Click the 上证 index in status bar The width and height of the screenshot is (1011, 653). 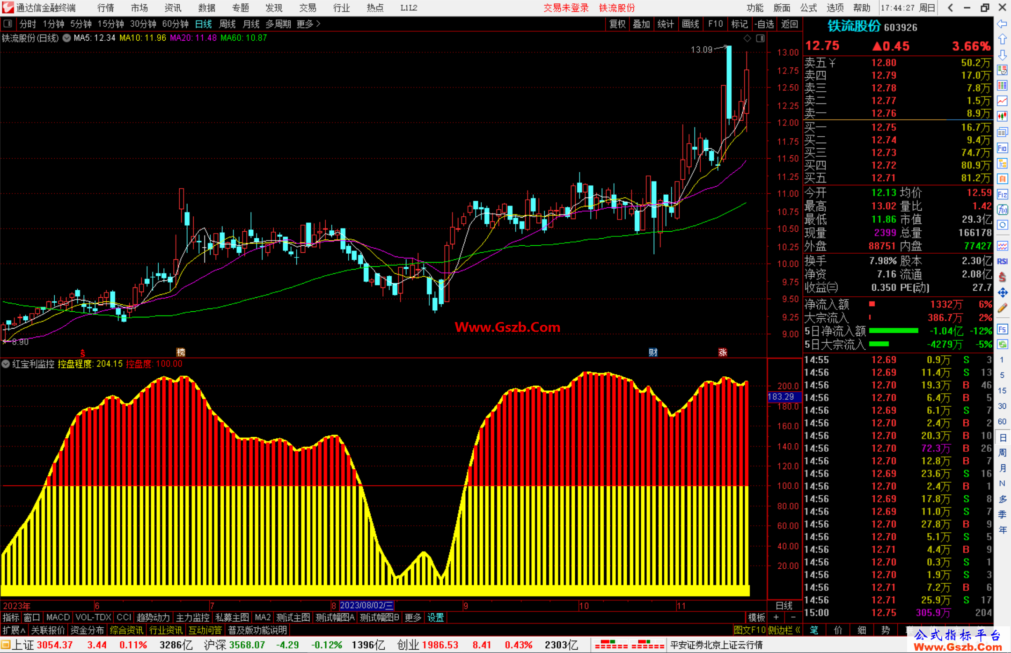[x=23, y=645]
